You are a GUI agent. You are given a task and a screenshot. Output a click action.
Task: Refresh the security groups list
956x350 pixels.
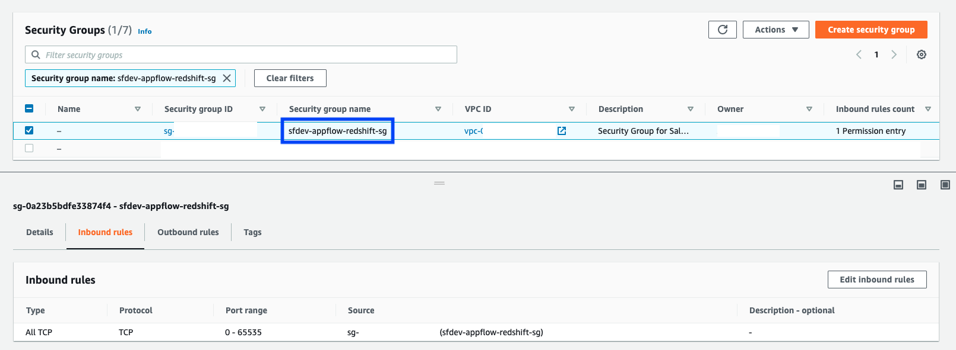tap(722, 30)
